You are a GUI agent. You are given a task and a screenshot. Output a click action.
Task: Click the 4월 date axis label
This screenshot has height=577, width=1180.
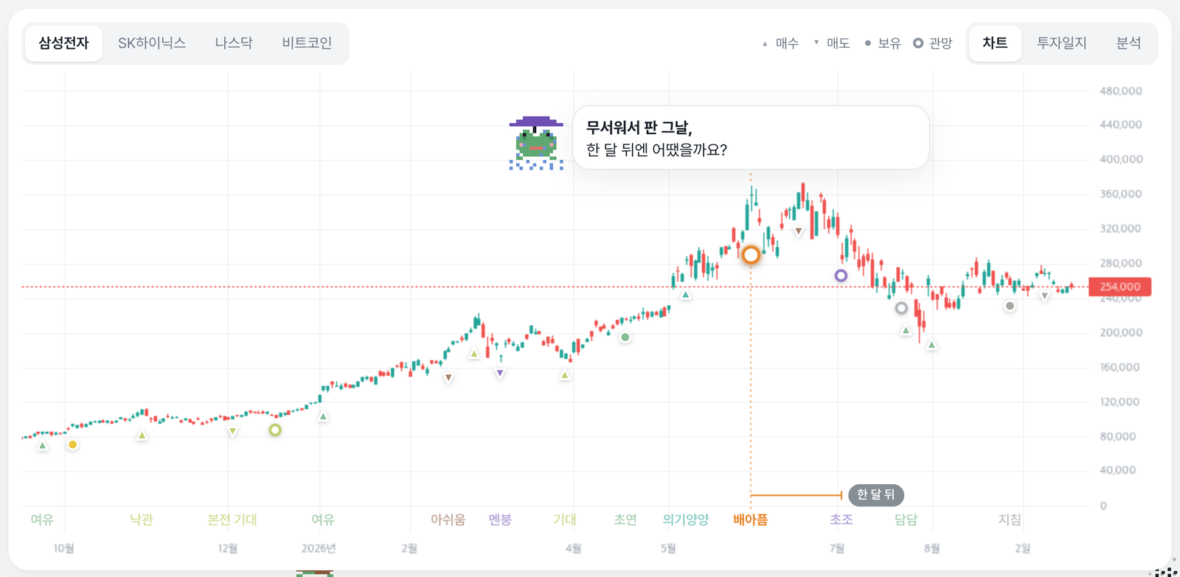[573, 548]
